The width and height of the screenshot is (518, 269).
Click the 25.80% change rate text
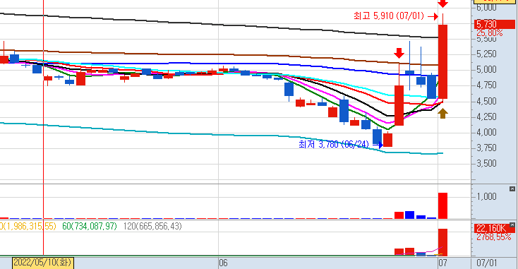[489, 32]
